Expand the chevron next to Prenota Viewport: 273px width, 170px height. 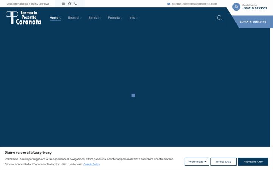click(122, 18)
